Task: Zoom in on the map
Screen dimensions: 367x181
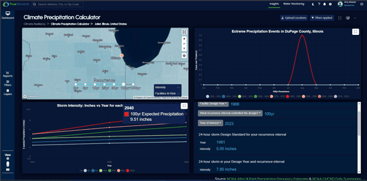Action: coord(184,39)
